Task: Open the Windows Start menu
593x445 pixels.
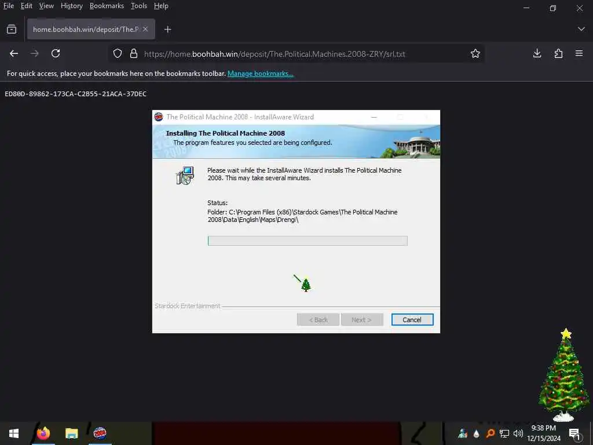Action: pos(14,433)
